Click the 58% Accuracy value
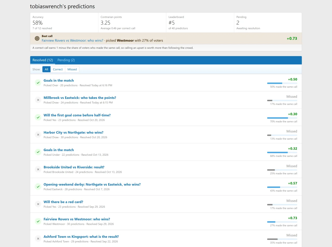This screenshot has width=332, height=247. (38, 23)
